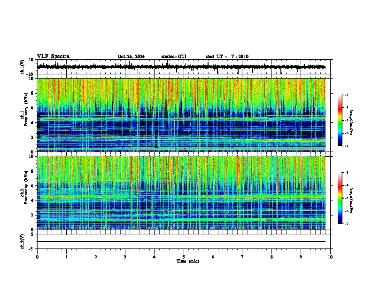Click the ch.1 color scale "log(PSD)" units label

351,123
